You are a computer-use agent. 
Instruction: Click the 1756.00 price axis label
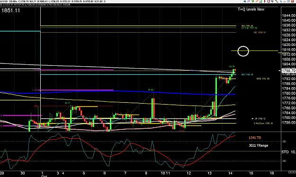pos(289,123)
